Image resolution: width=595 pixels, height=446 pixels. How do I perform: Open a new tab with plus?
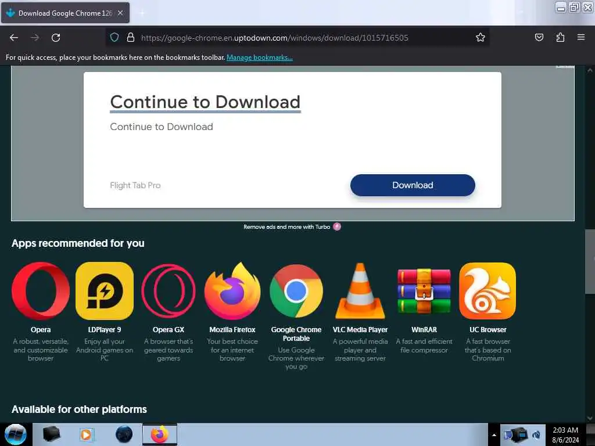[142, 13]
